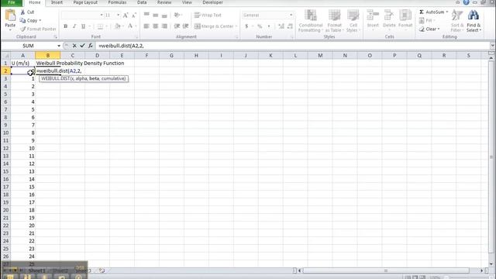Screen dimensions: 496x279
Task: Apply percent style
Action: [260, 26]
